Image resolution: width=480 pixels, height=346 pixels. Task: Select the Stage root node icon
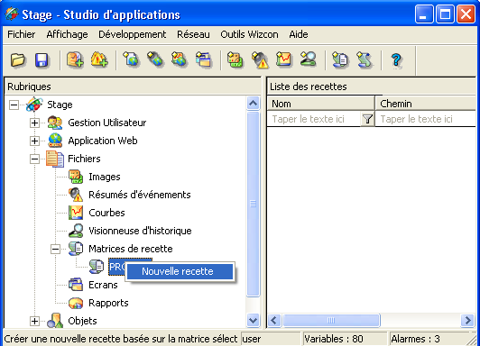click(x=34, y=105)
